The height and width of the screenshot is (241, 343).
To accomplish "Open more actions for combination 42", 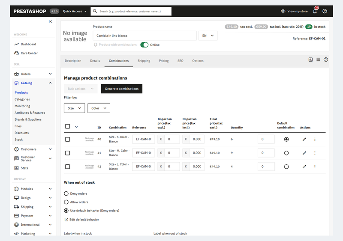I will pos(315,167).
